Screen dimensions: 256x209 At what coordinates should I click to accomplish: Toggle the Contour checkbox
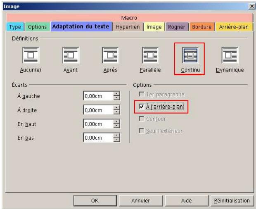[141, 119]
